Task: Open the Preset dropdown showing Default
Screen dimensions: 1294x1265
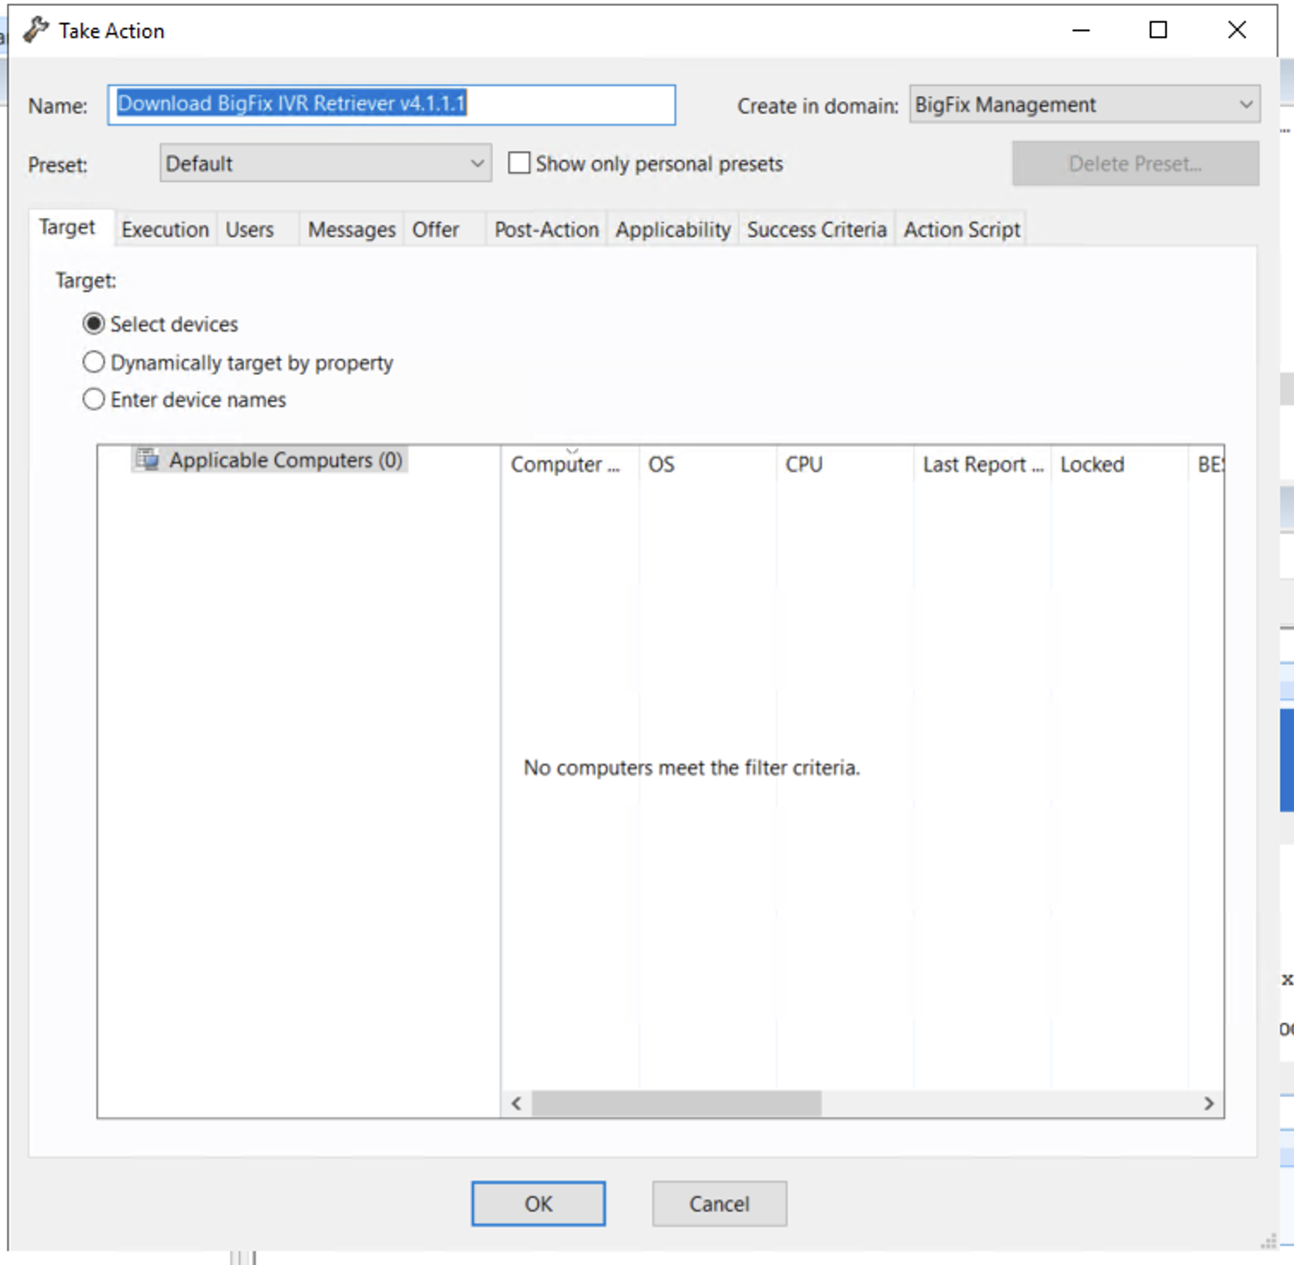Action: [x=325, y=163]
